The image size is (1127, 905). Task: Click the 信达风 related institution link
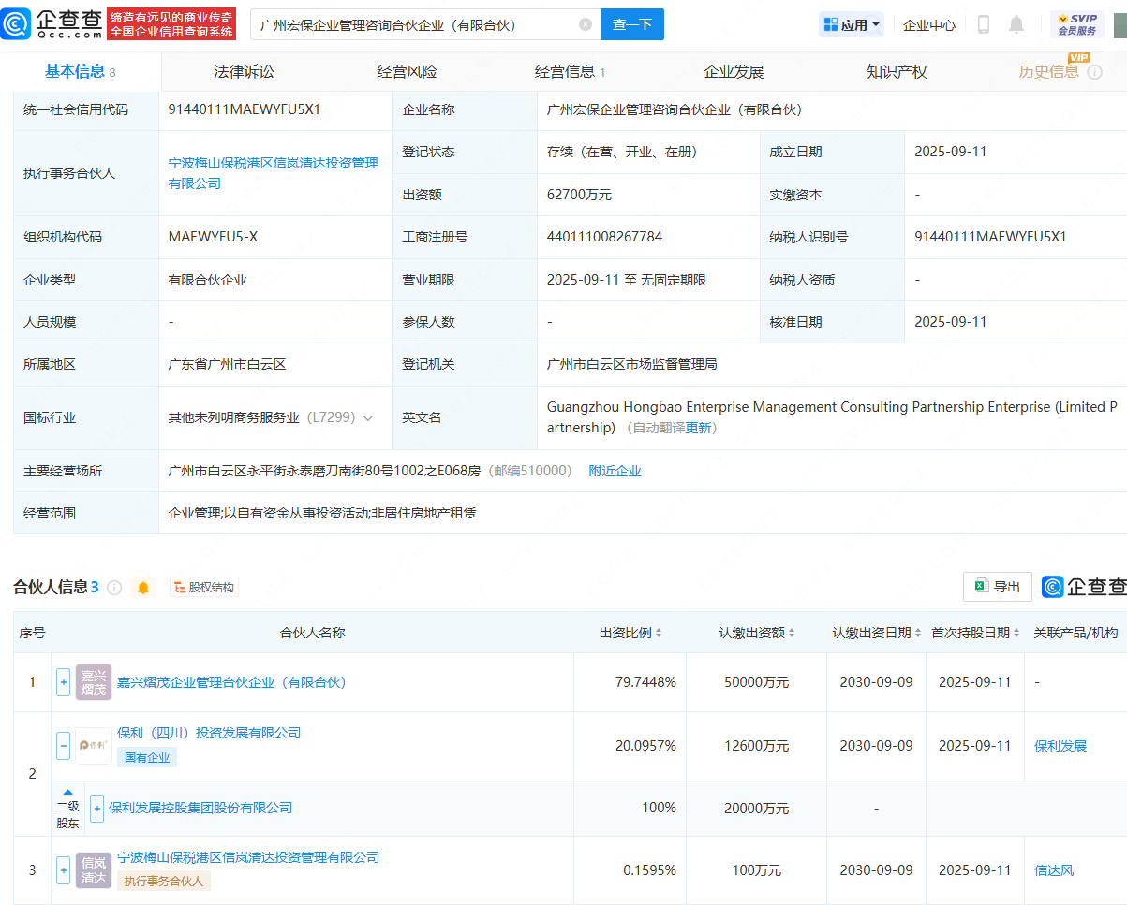(x=1054, y=869)
